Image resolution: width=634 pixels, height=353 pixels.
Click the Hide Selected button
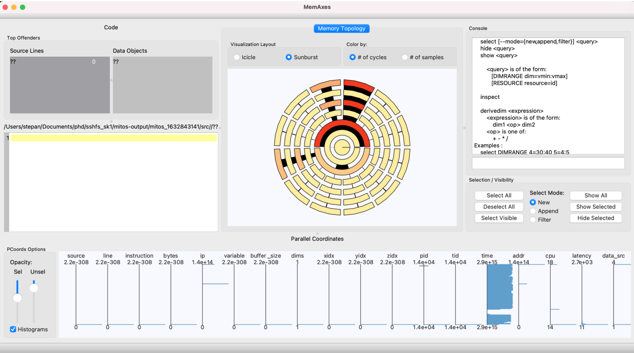click(x=596, y=218)
